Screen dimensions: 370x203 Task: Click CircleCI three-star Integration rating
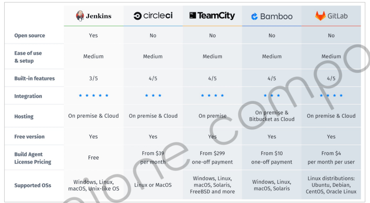tap(153, 96)
